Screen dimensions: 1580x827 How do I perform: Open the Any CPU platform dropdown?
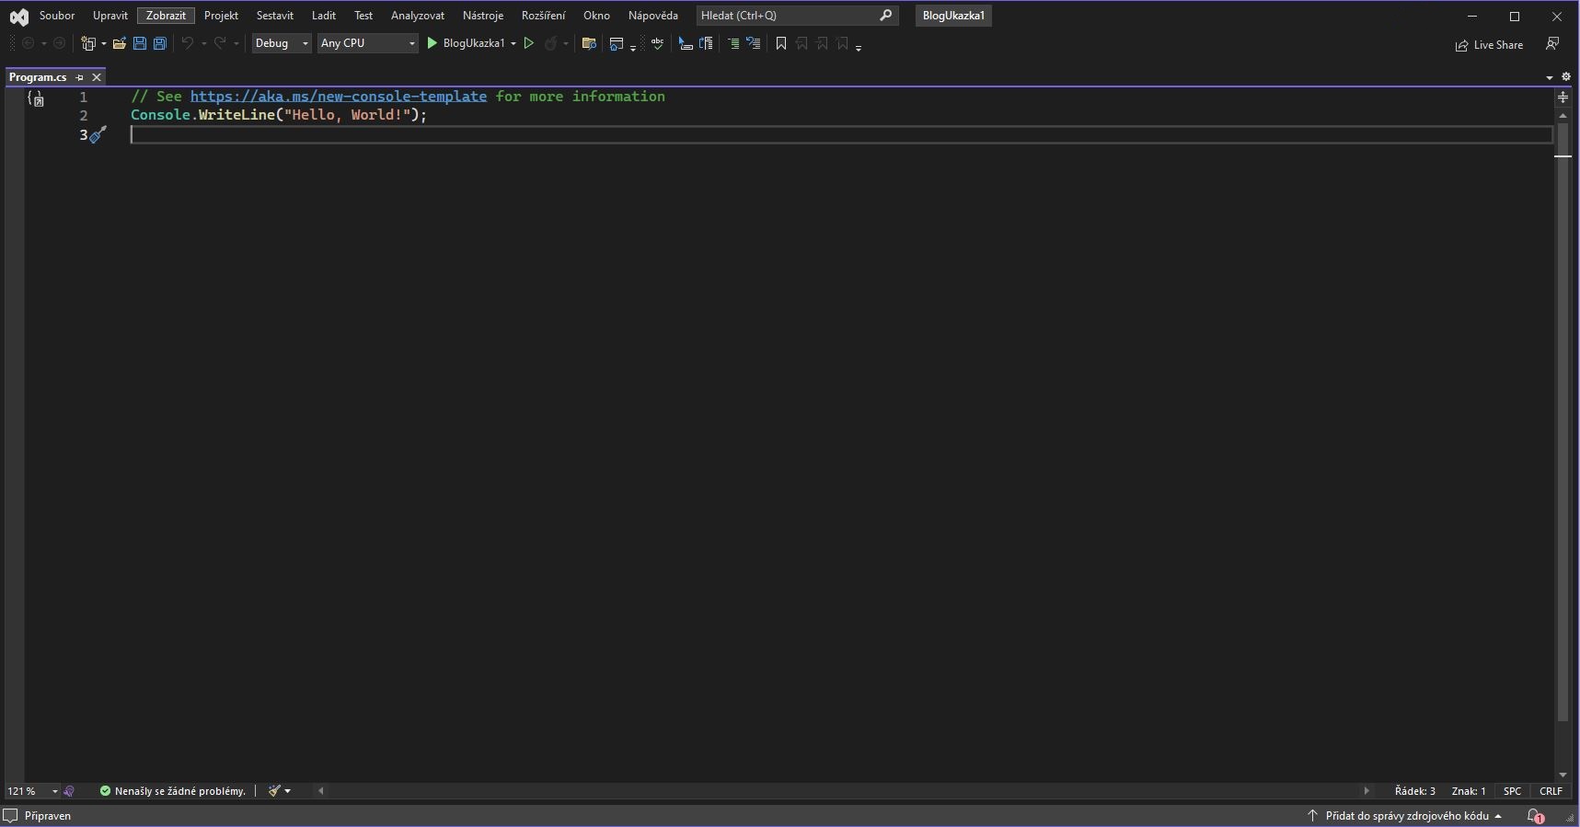368,43
